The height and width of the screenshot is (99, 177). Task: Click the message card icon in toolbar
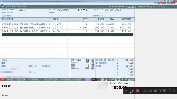point(113,79)
